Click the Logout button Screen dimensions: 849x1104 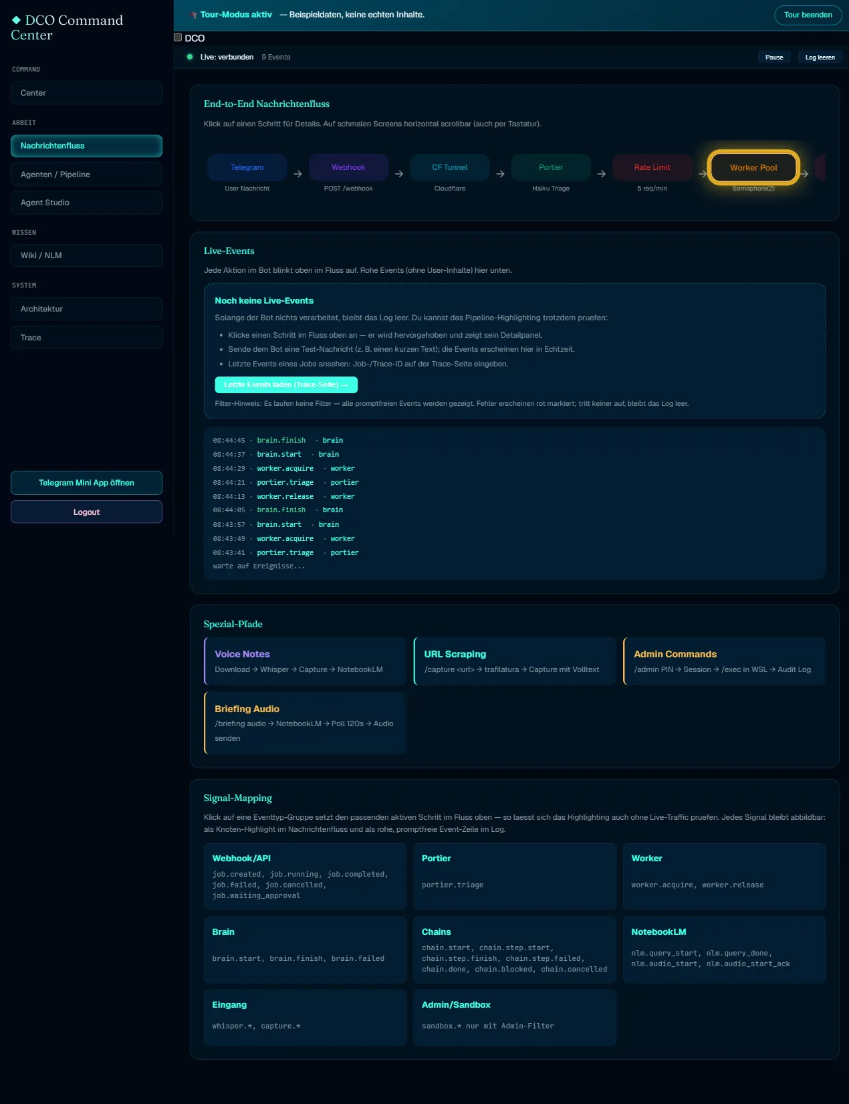(86, 512)
